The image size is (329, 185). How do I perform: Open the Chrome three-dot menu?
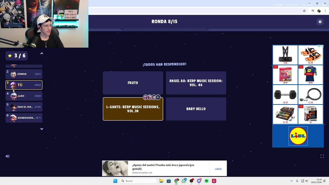[325, 11]
